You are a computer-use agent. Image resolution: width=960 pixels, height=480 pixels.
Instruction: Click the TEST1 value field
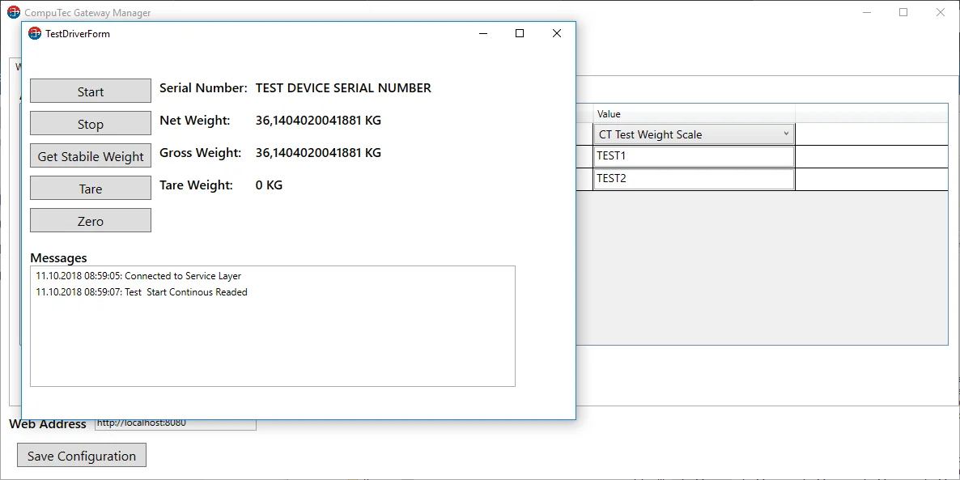pos(694,156)
